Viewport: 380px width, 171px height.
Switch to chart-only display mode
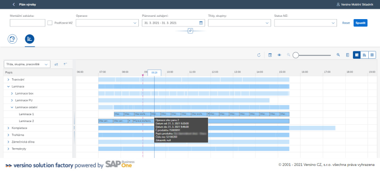[x=364, y=55]
